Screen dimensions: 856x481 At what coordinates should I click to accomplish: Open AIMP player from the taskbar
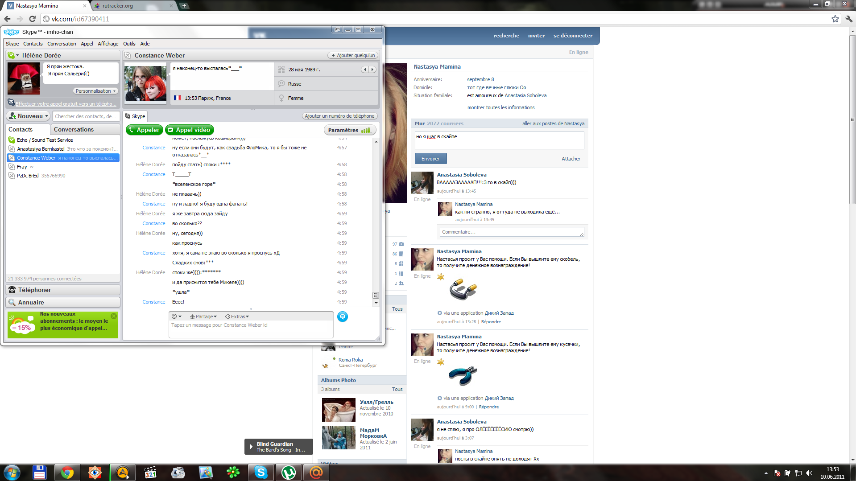pos(123,472)
